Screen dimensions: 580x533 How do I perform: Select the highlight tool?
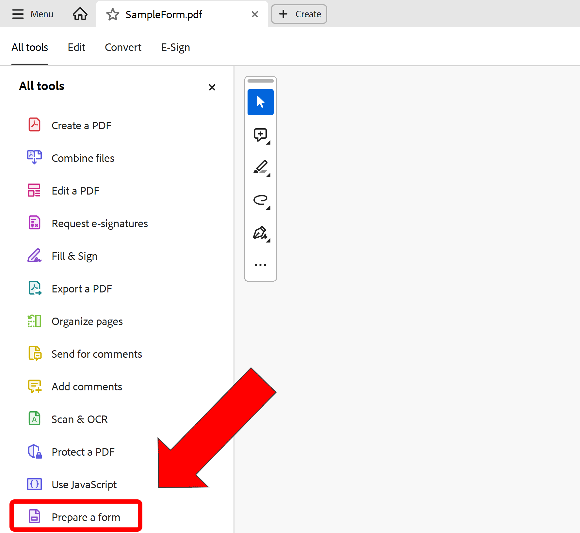pos(260,167)
